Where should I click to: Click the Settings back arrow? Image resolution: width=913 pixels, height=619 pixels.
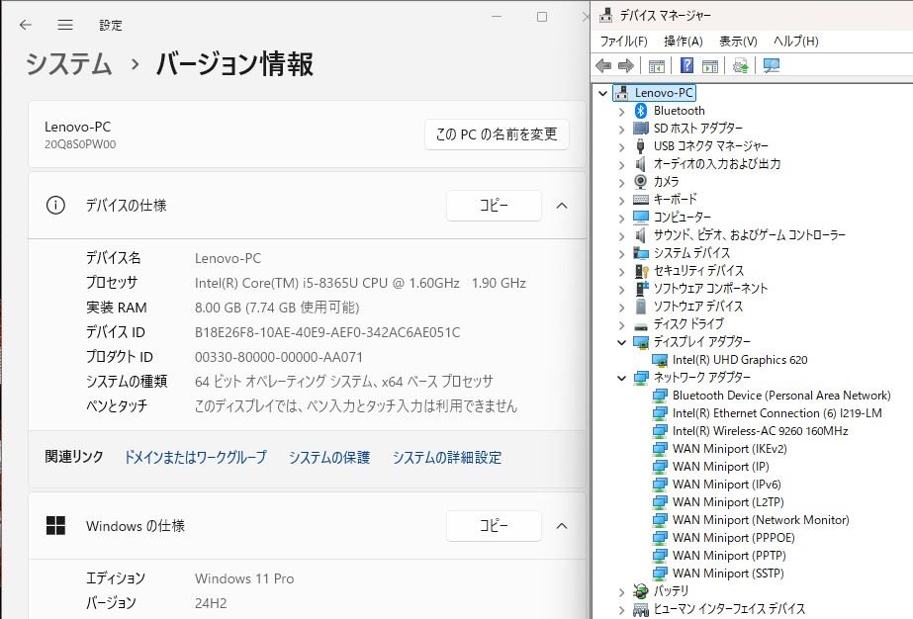pos(25,25)
